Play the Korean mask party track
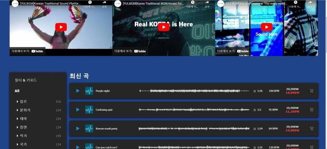Viewport: 327px width, 149px height. pyautogui.click(x=78, y=129)
